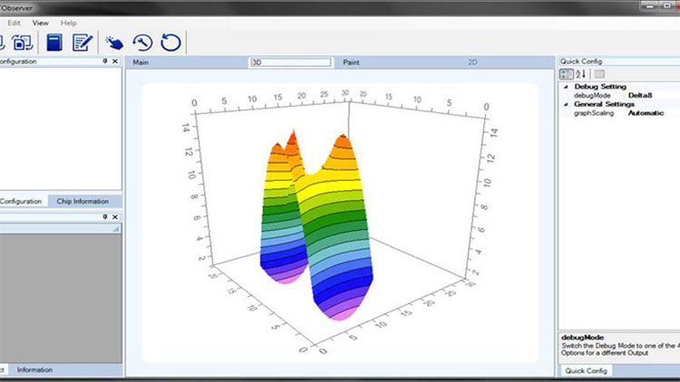Click the circular refresh arrow toolbar icon

point(170,42)
